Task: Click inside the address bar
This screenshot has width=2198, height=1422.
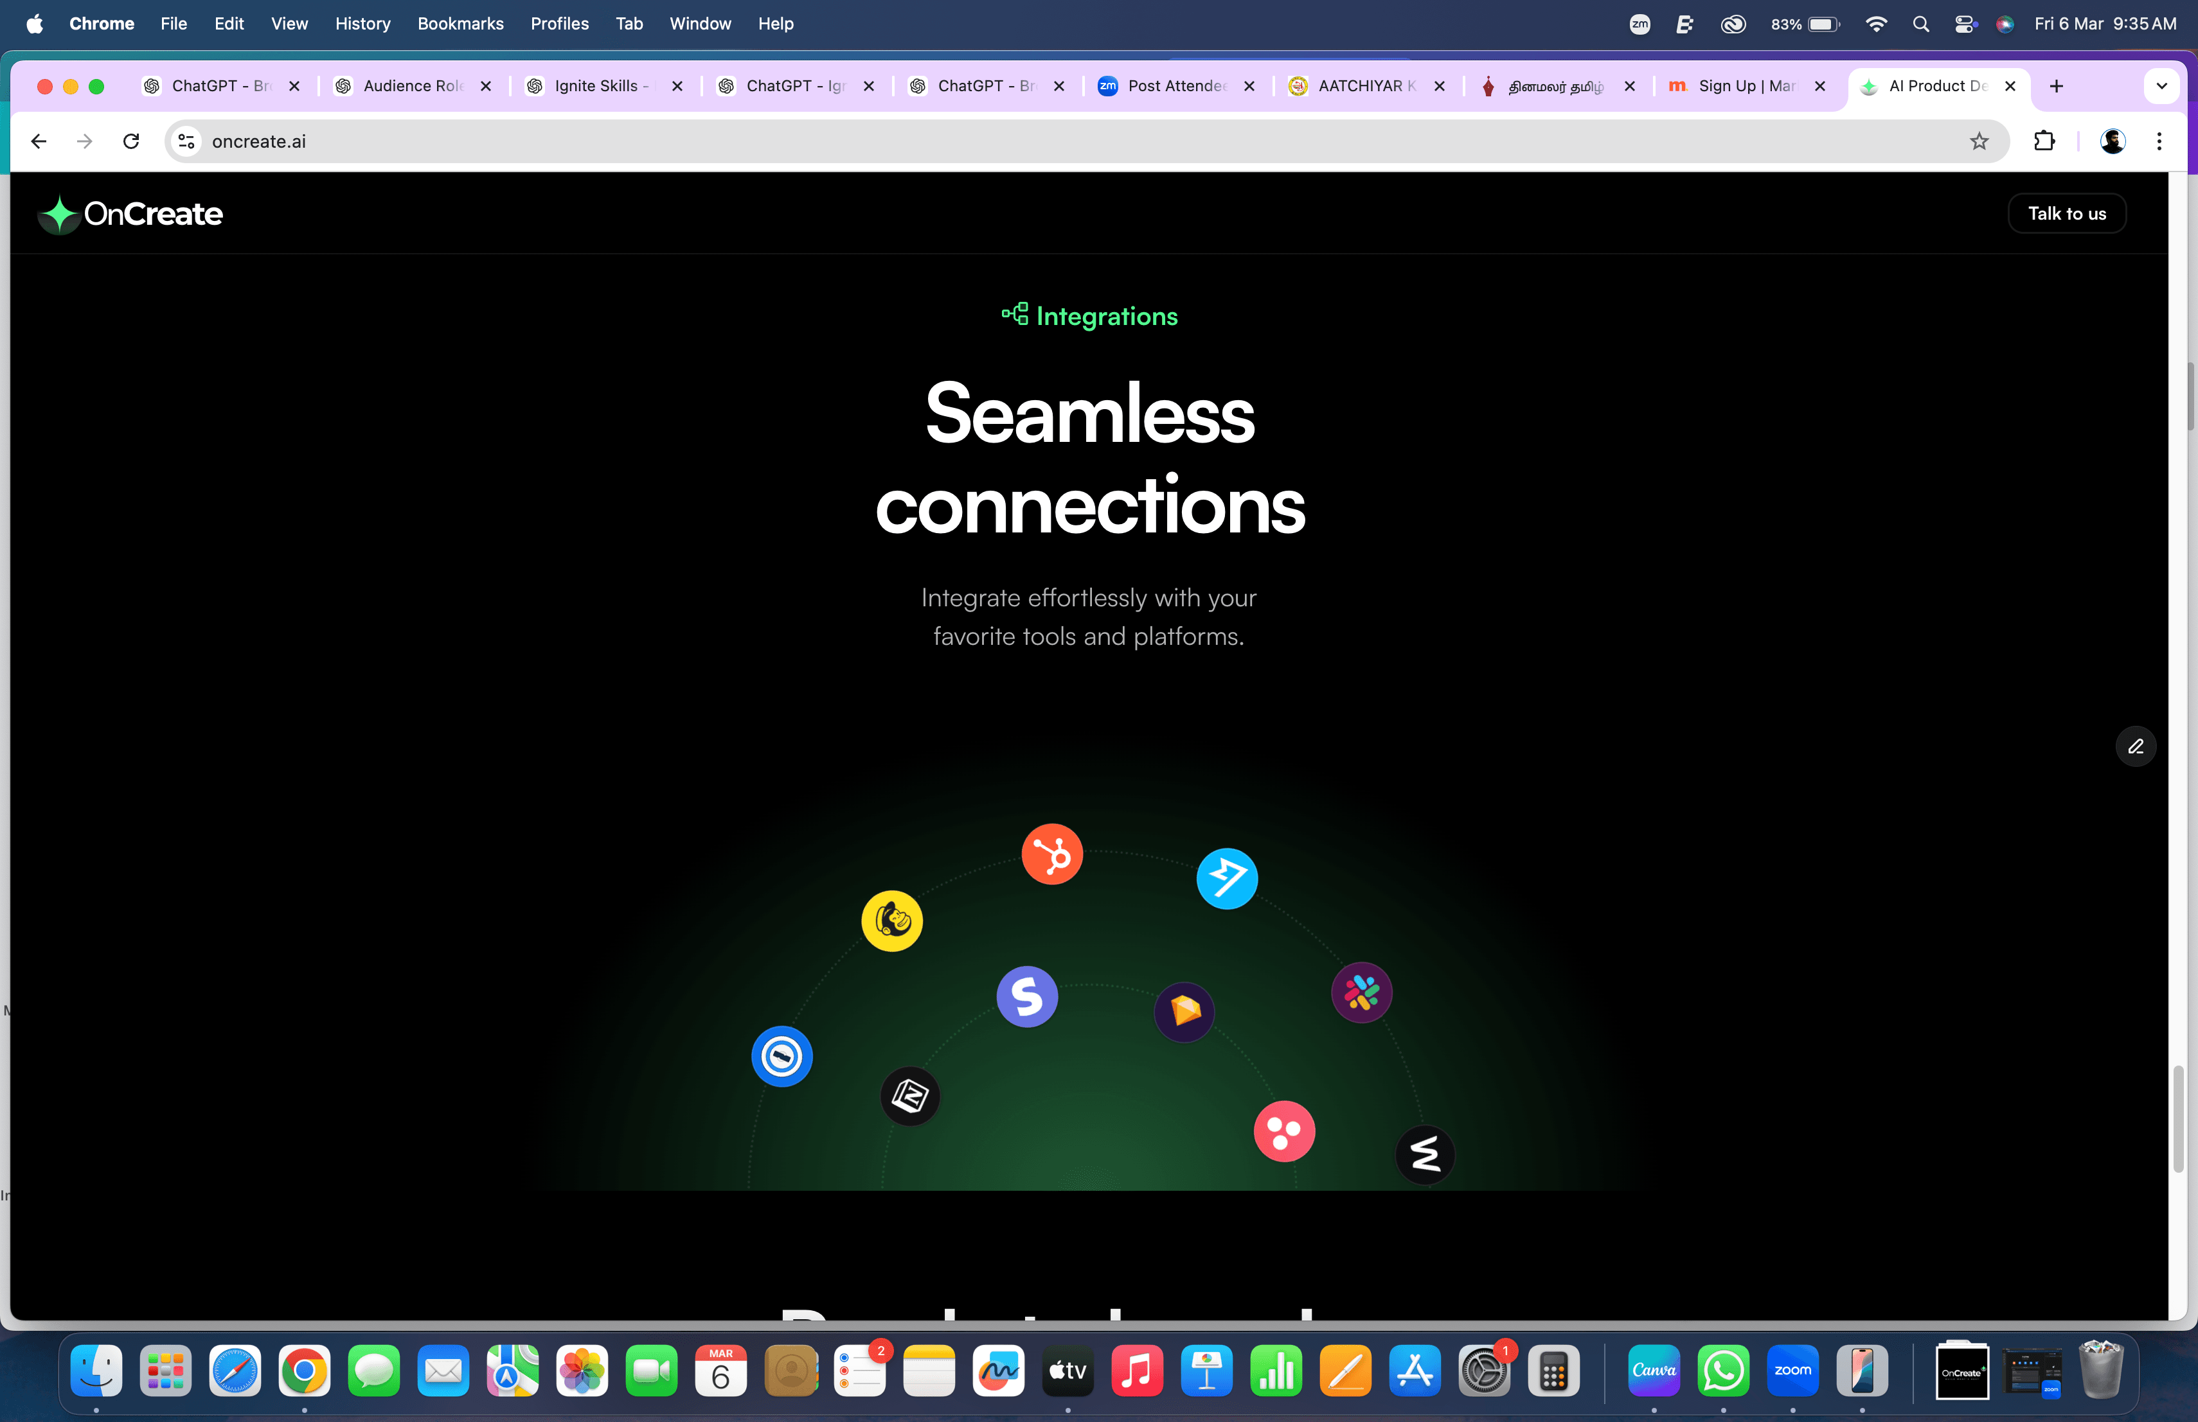Action: tap(647, 140)
